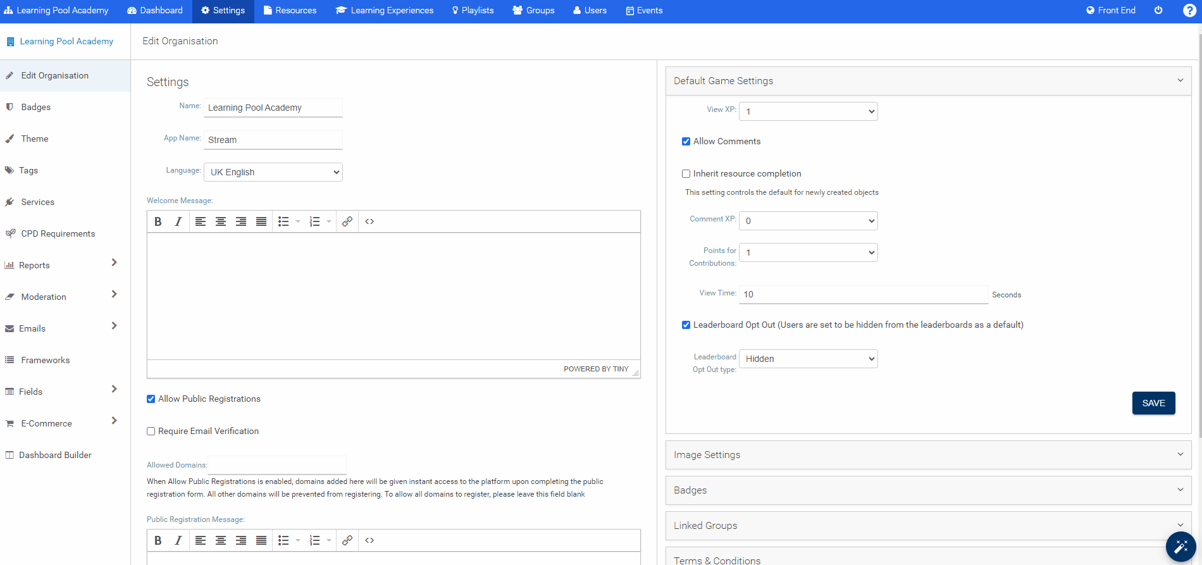Center align text in Welcome Message editor
1202x565 pixels.
[x=221, y=221]
